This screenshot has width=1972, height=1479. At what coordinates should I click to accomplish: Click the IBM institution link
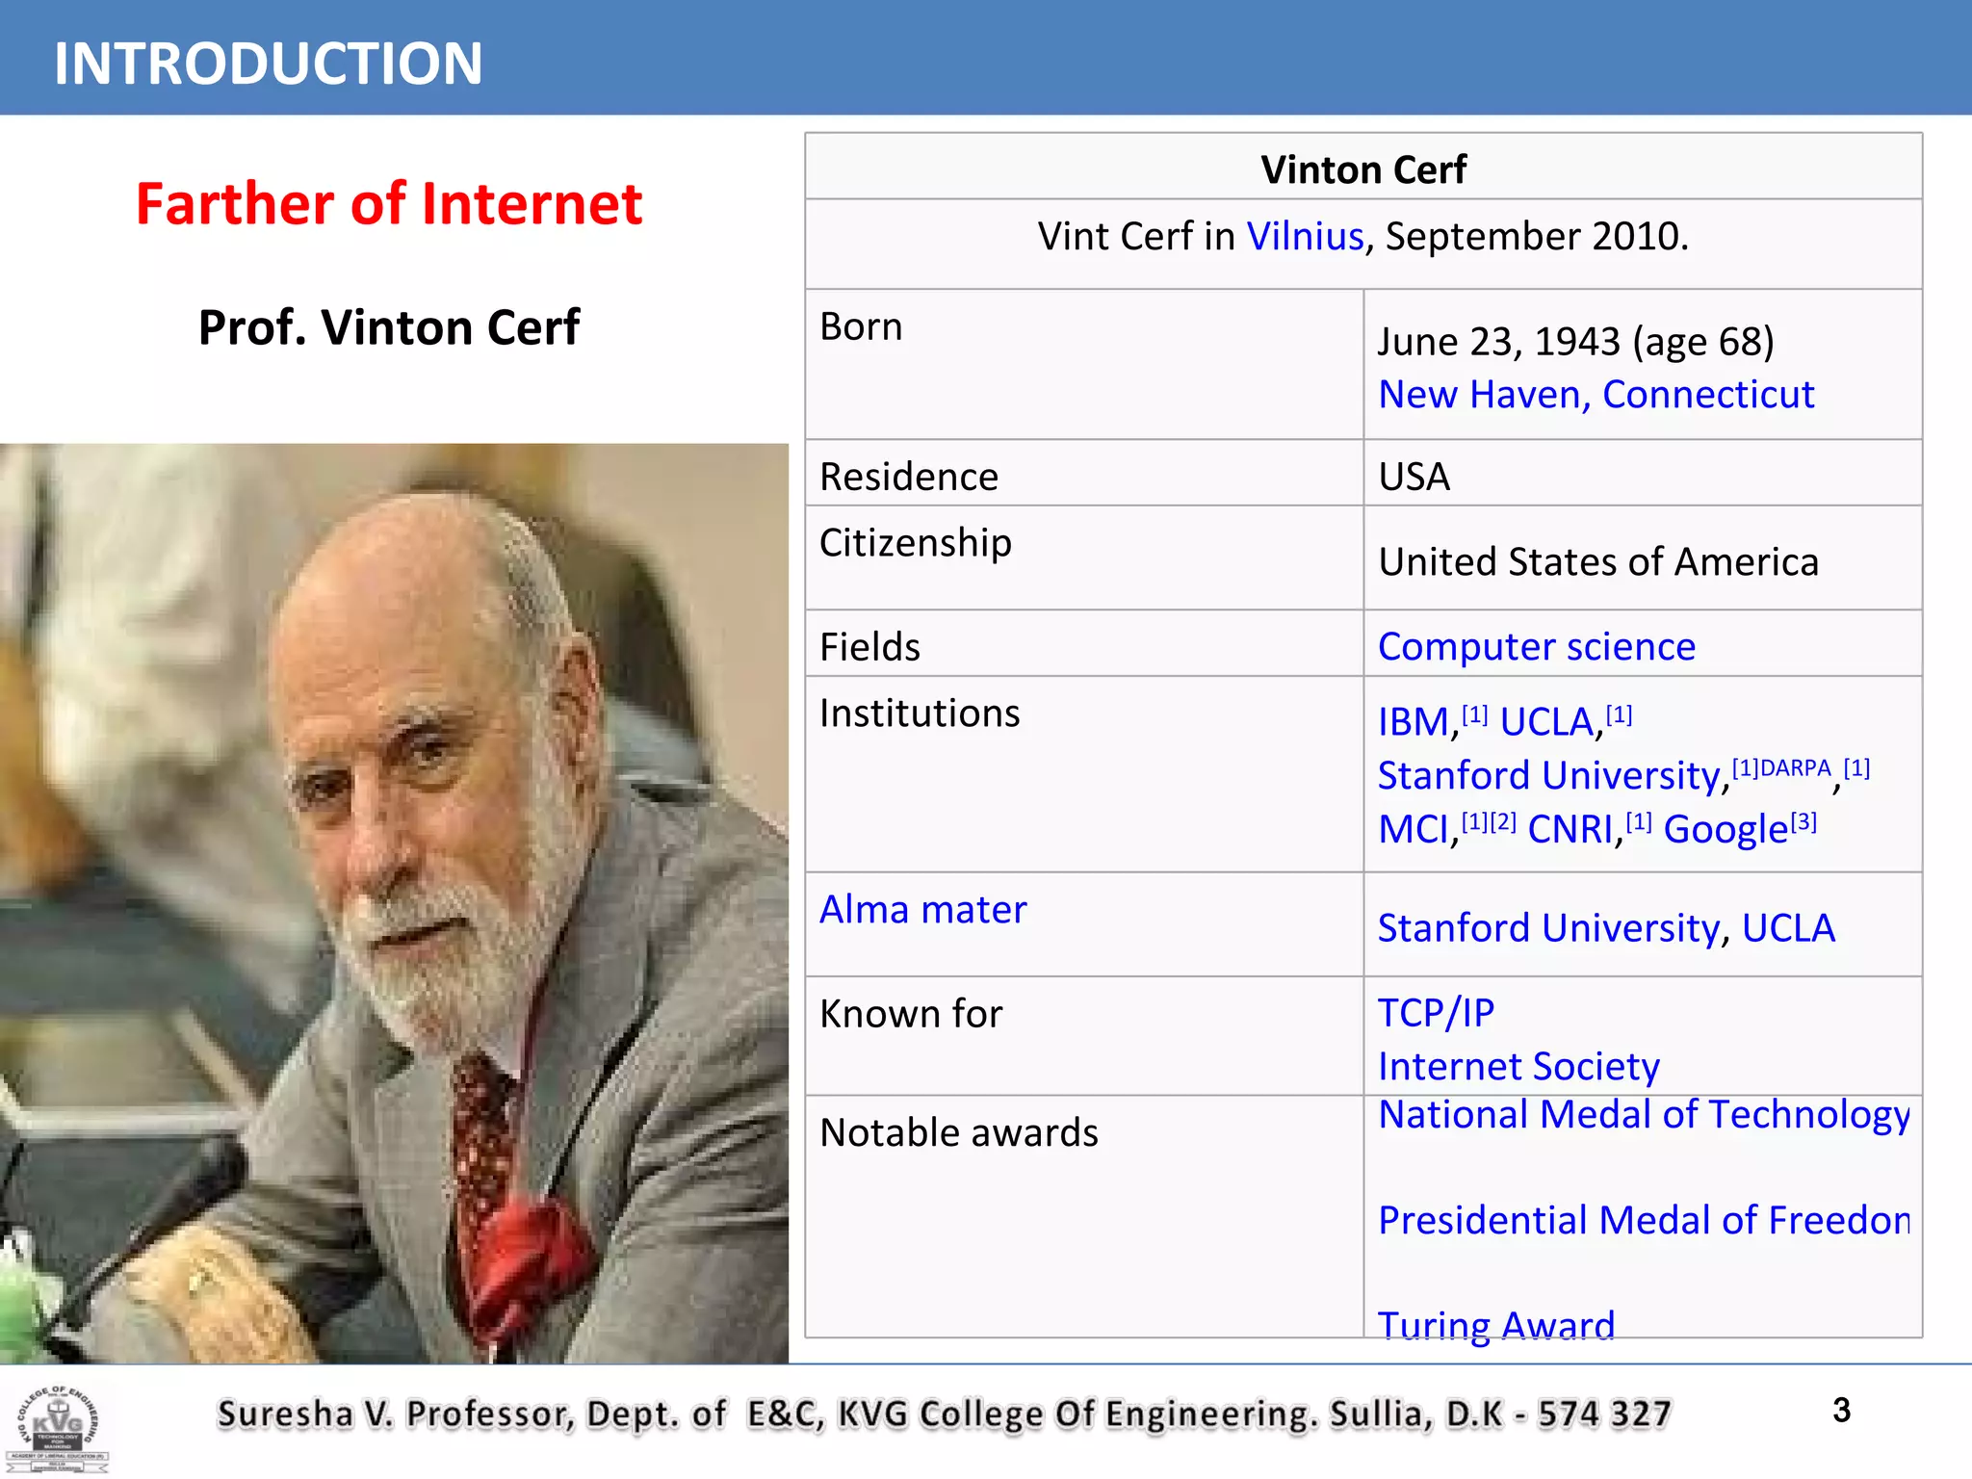[x=1413, y=722]
